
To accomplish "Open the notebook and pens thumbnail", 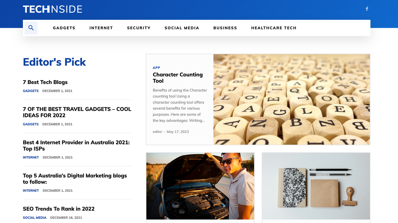I will pyautogui.click(x=316, y=186).
